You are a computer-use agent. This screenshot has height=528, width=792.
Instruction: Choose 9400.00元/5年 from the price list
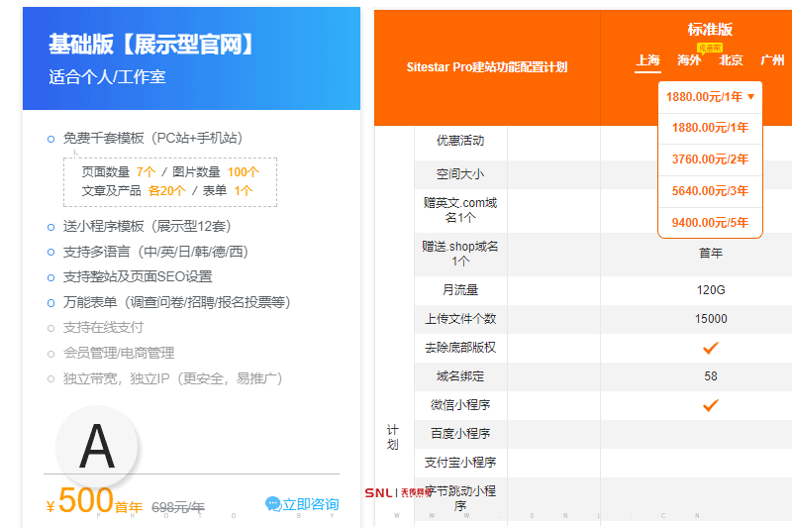[x=710, y=223]
